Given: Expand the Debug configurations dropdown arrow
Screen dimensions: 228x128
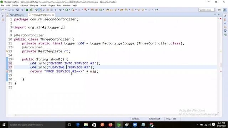Looking at the screenshot, I should click(x=63, y=10).
